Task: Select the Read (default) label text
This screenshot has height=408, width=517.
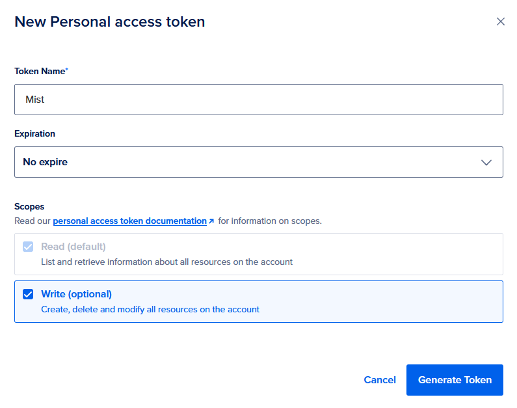Action: point(73,247)
